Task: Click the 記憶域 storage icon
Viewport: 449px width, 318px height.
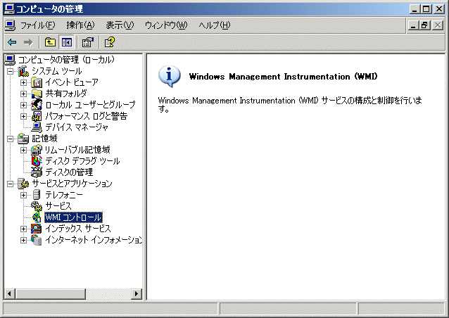Action: (x=23, y=139)
